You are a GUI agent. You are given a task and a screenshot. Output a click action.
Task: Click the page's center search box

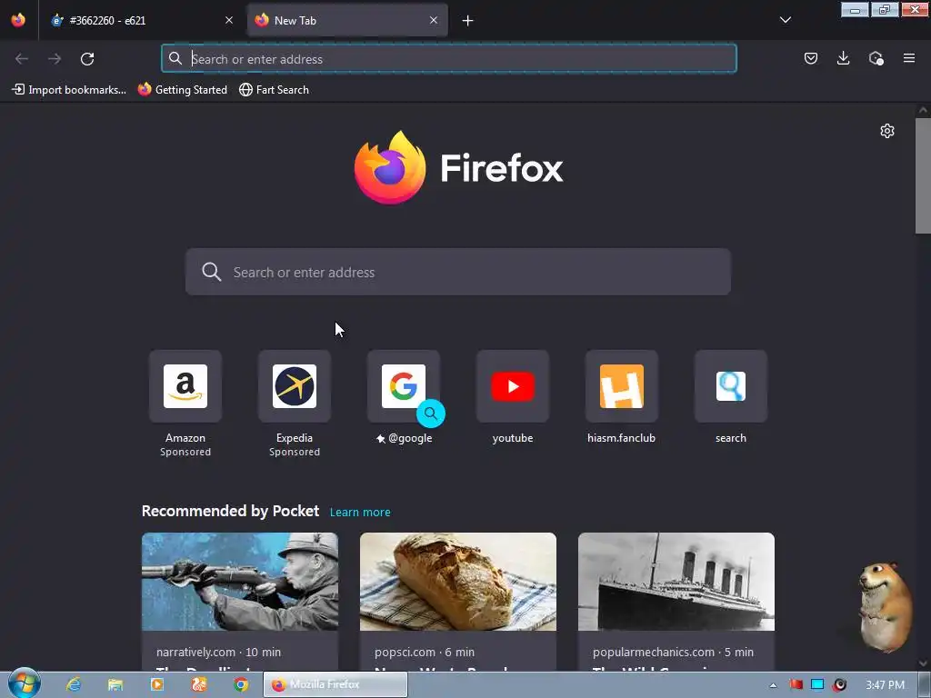click(458, 272)
